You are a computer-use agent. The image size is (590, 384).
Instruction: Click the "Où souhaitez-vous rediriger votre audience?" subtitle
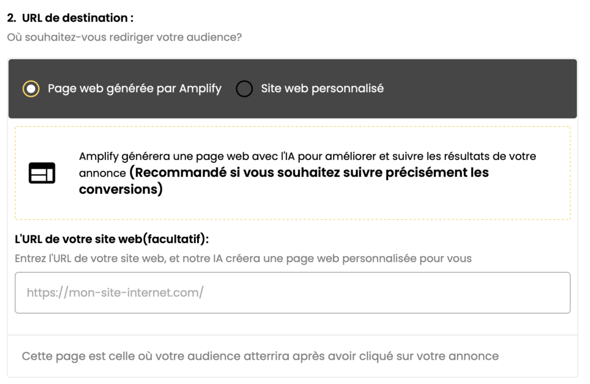pos(124,37)
